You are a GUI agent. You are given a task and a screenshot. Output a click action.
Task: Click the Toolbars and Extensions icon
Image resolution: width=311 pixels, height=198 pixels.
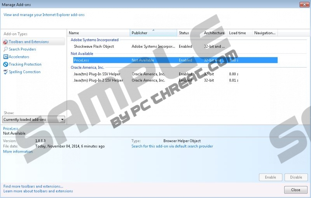pyautogui.click(x=5, y=42)
